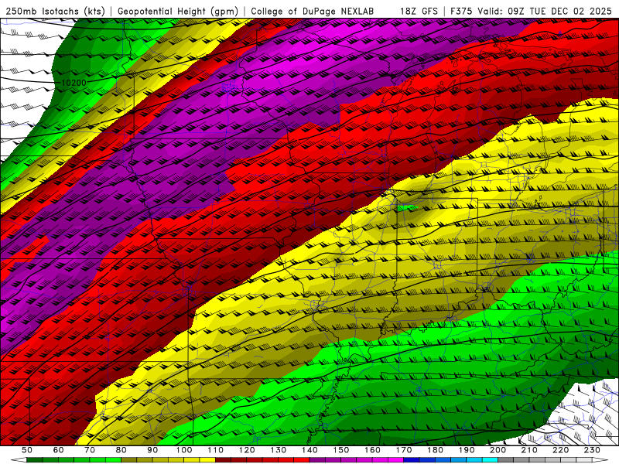619x464 pixels.
Task: Pick the bright green 75–80 kt legend swatch
Action: (113, 459)
